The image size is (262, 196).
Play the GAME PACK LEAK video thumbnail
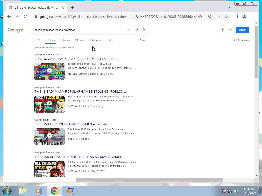[49, 71]
